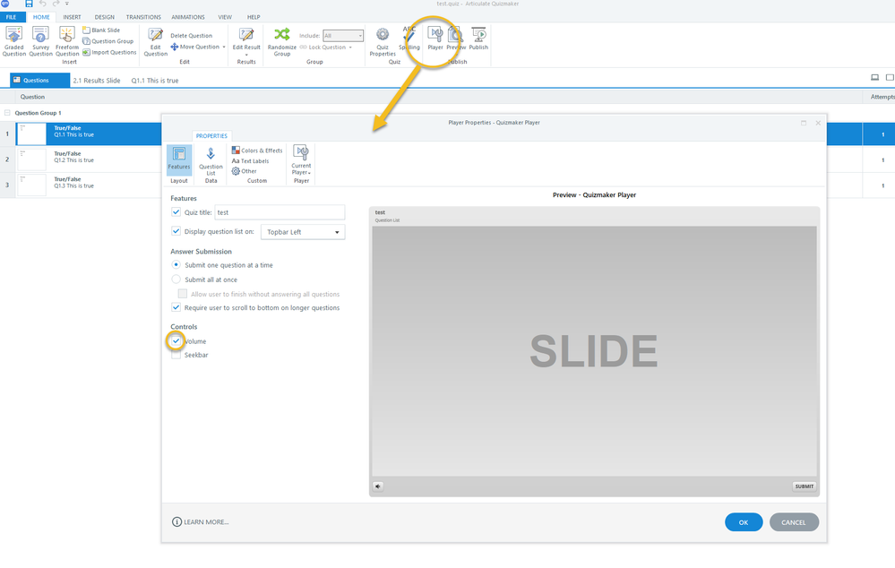Click thumbnail of question Q1.1
The width and height of the screenshot is (895, 568).
point(31,134)
